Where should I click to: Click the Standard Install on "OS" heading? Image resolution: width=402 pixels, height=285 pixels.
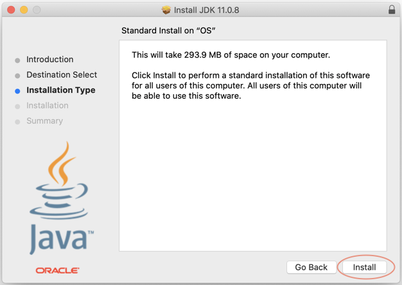[x=168, y=31]
